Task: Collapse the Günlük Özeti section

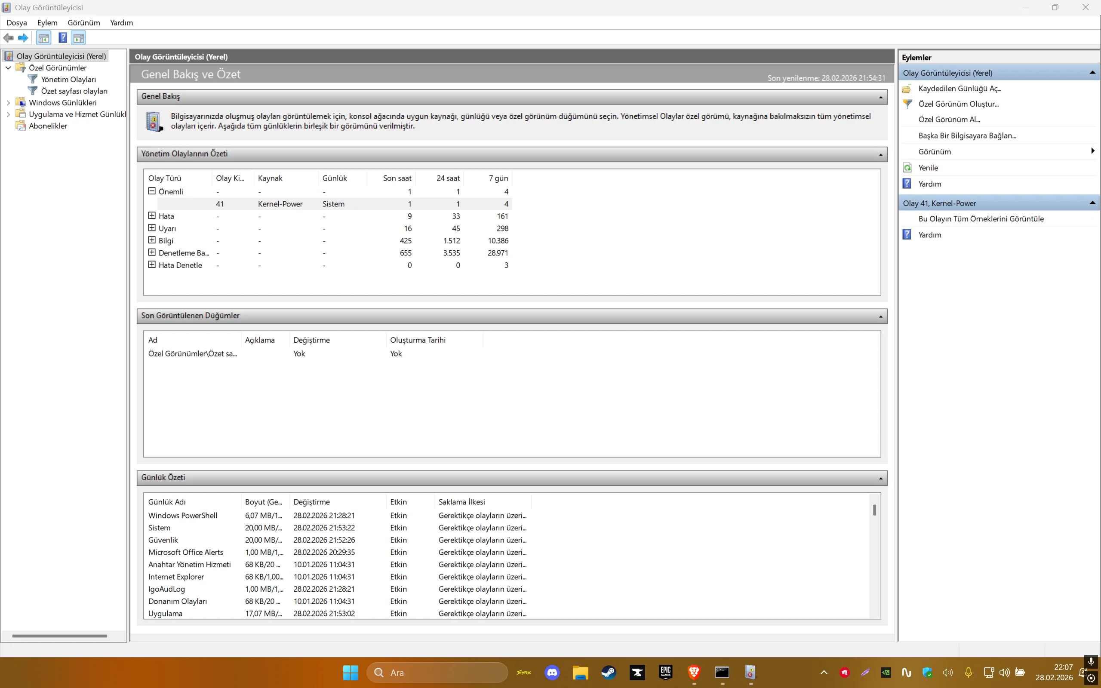Action: (880, 478)
